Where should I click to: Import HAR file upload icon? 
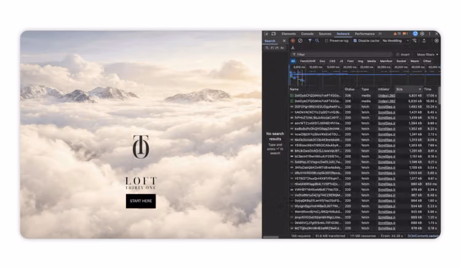pos(424,41)
